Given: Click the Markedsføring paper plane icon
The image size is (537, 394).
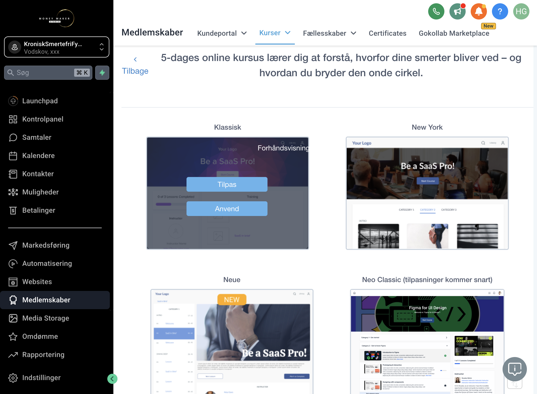Looking at the screenshot, I should coord(13,245).
